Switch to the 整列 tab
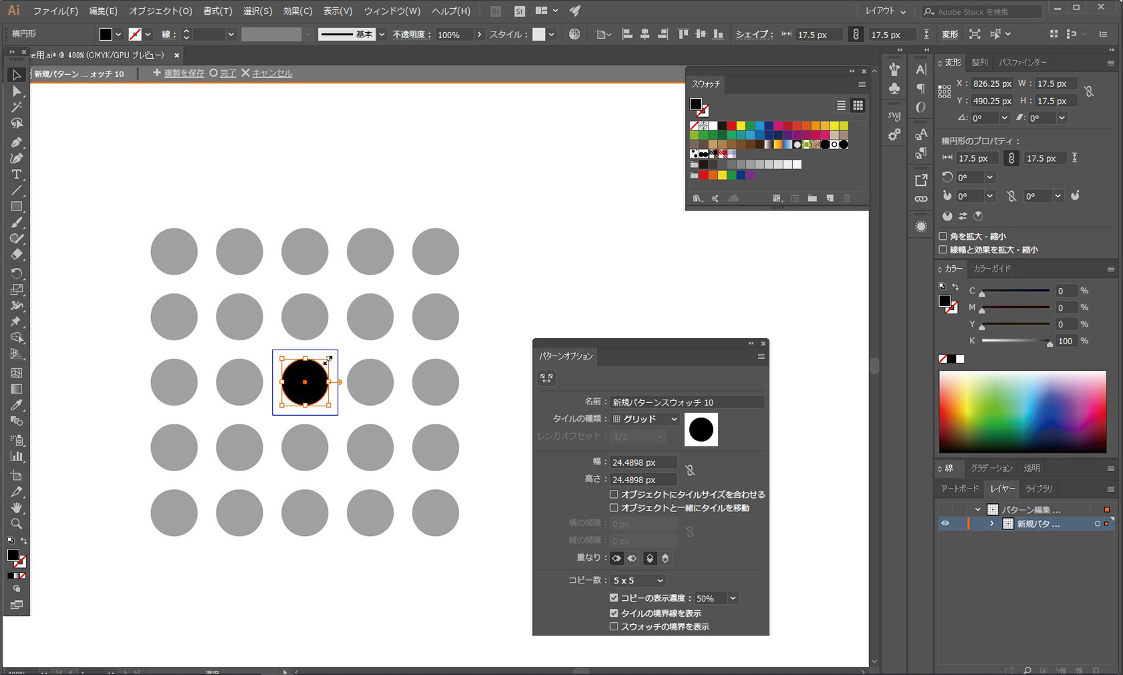1123x675 pixels. point(979,62)
